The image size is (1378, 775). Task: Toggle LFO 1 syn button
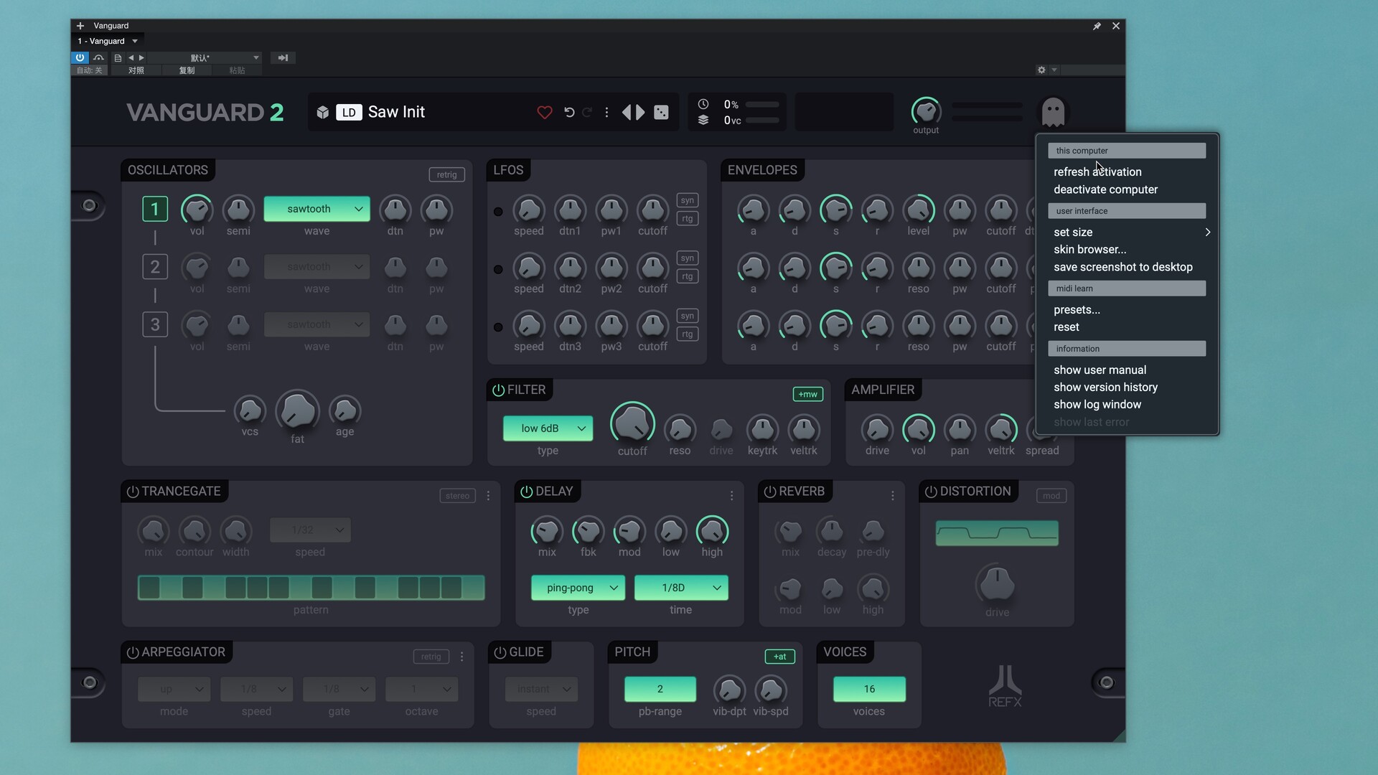pyautogui.click(x=688, y=200)
